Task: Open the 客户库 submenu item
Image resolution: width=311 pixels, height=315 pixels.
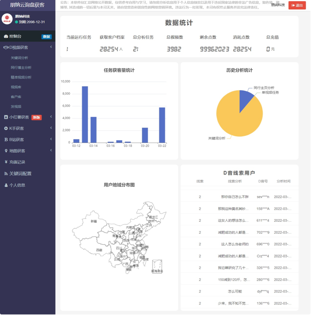Action: click(16, 97)
